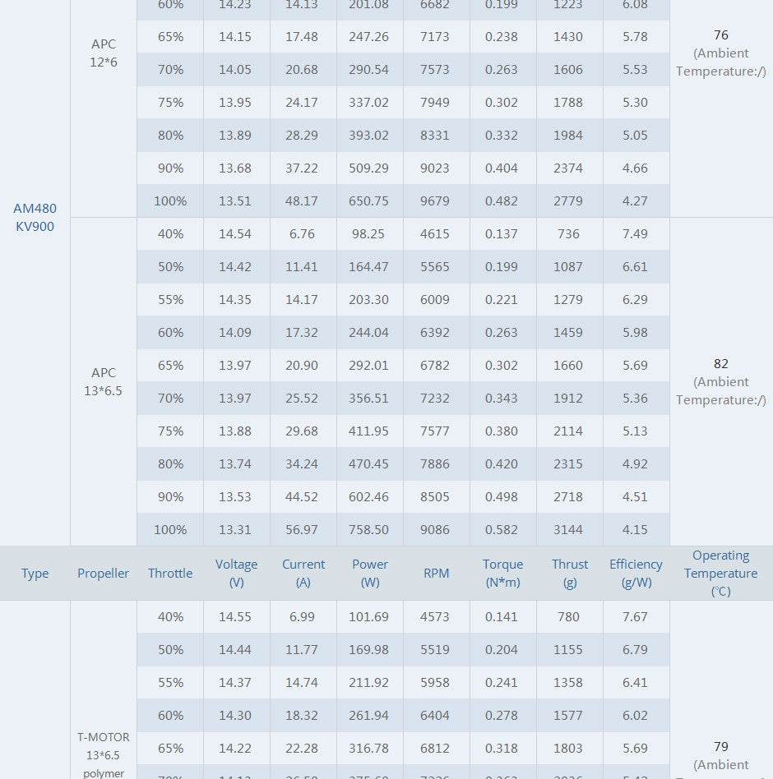Select the 9679 RPM value cell
This screenshot has height=779, width=773.
click(x=435, y=201)
